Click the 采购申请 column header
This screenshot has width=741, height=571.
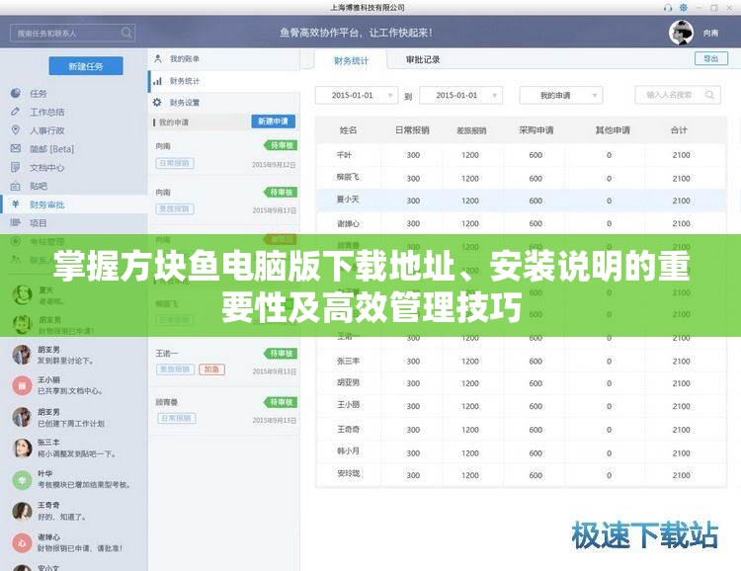click(x=535, y=130)
